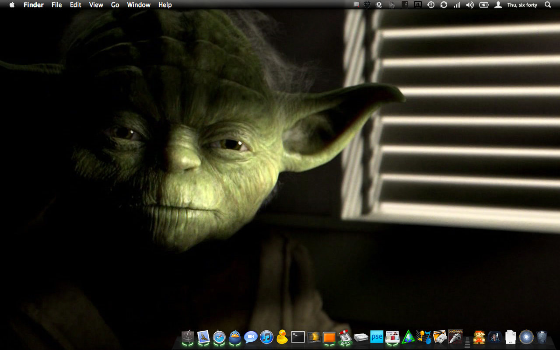Open the Time Machine status icon
The height and width of the screenshot is (350, 560).
[x=431, y=5]
